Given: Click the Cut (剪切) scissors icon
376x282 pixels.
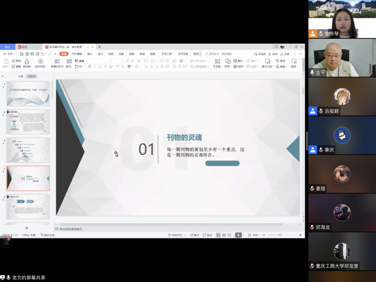Looking at the screenshot, I should point(14,61).
